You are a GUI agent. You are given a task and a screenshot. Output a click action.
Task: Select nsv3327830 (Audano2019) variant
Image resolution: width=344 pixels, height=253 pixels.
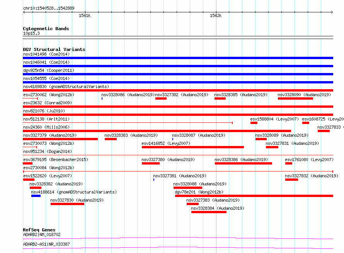[x=77, y=200]
